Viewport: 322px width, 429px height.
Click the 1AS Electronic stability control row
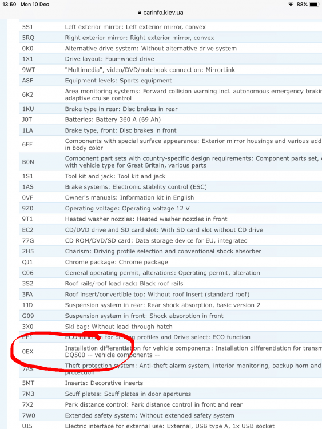click(x=170, y=187)
